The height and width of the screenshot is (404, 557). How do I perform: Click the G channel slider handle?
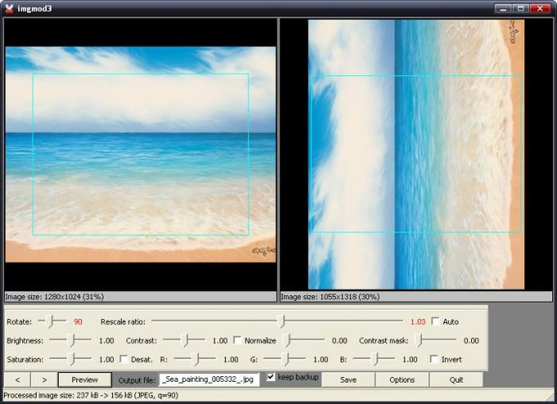coord(287,359)
